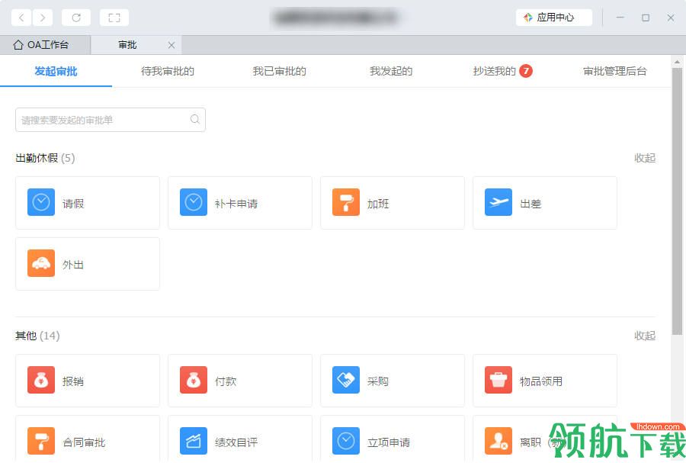Collapse the 出勤休假 section via 收起
686x463 pixels.
point(645,158)
